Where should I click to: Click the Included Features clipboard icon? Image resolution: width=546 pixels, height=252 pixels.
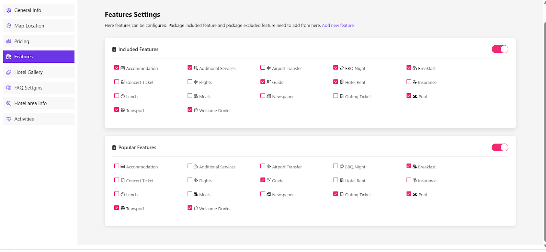114,50
